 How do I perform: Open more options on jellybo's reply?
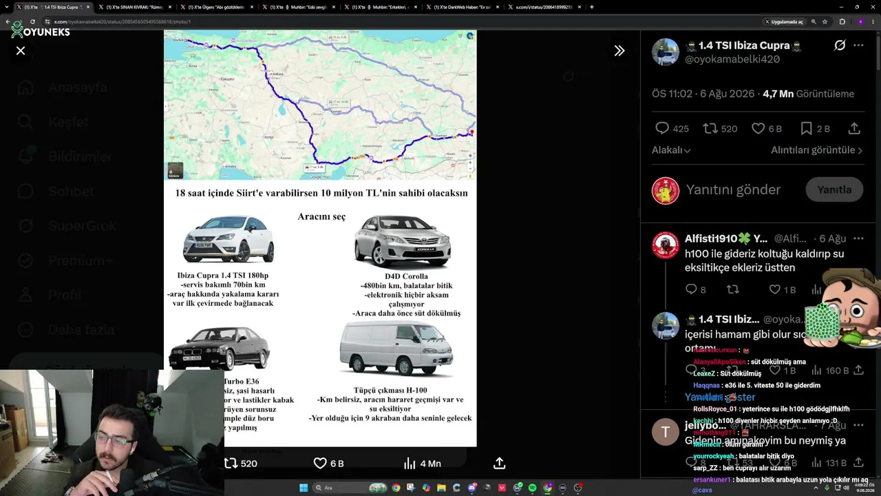858,426
